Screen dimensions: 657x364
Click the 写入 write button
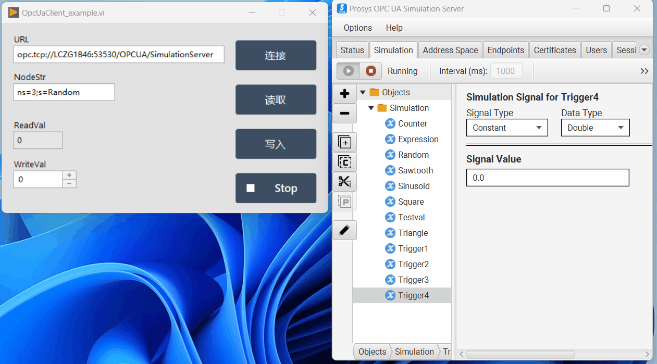[276, 144]
